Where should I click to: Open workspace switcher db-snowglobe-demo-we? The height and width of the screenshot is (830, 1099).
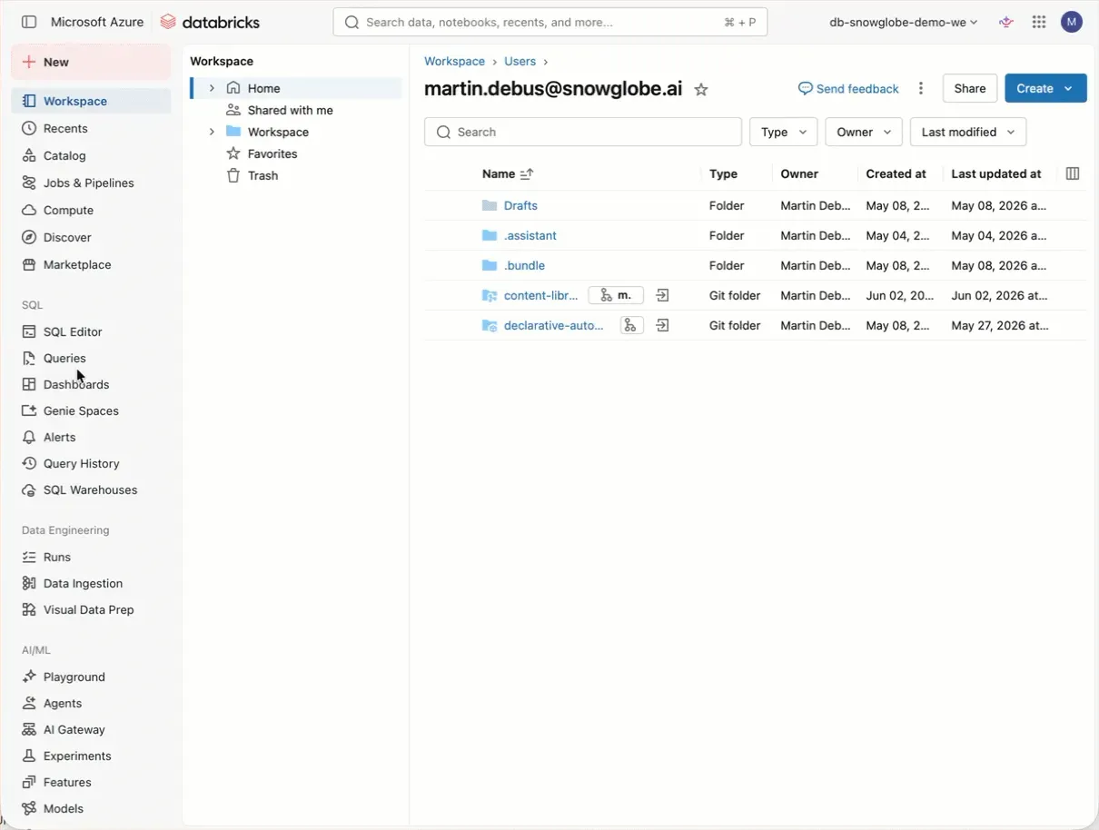tap(904, 22)
